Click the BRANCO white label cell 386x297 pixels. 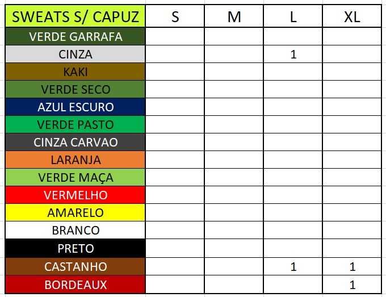(x=75, y=230)
